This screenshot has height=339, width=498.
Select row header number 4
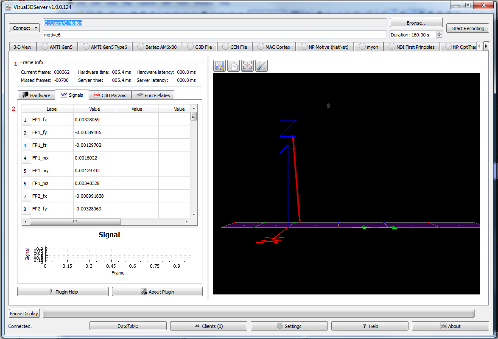(26, 158)
